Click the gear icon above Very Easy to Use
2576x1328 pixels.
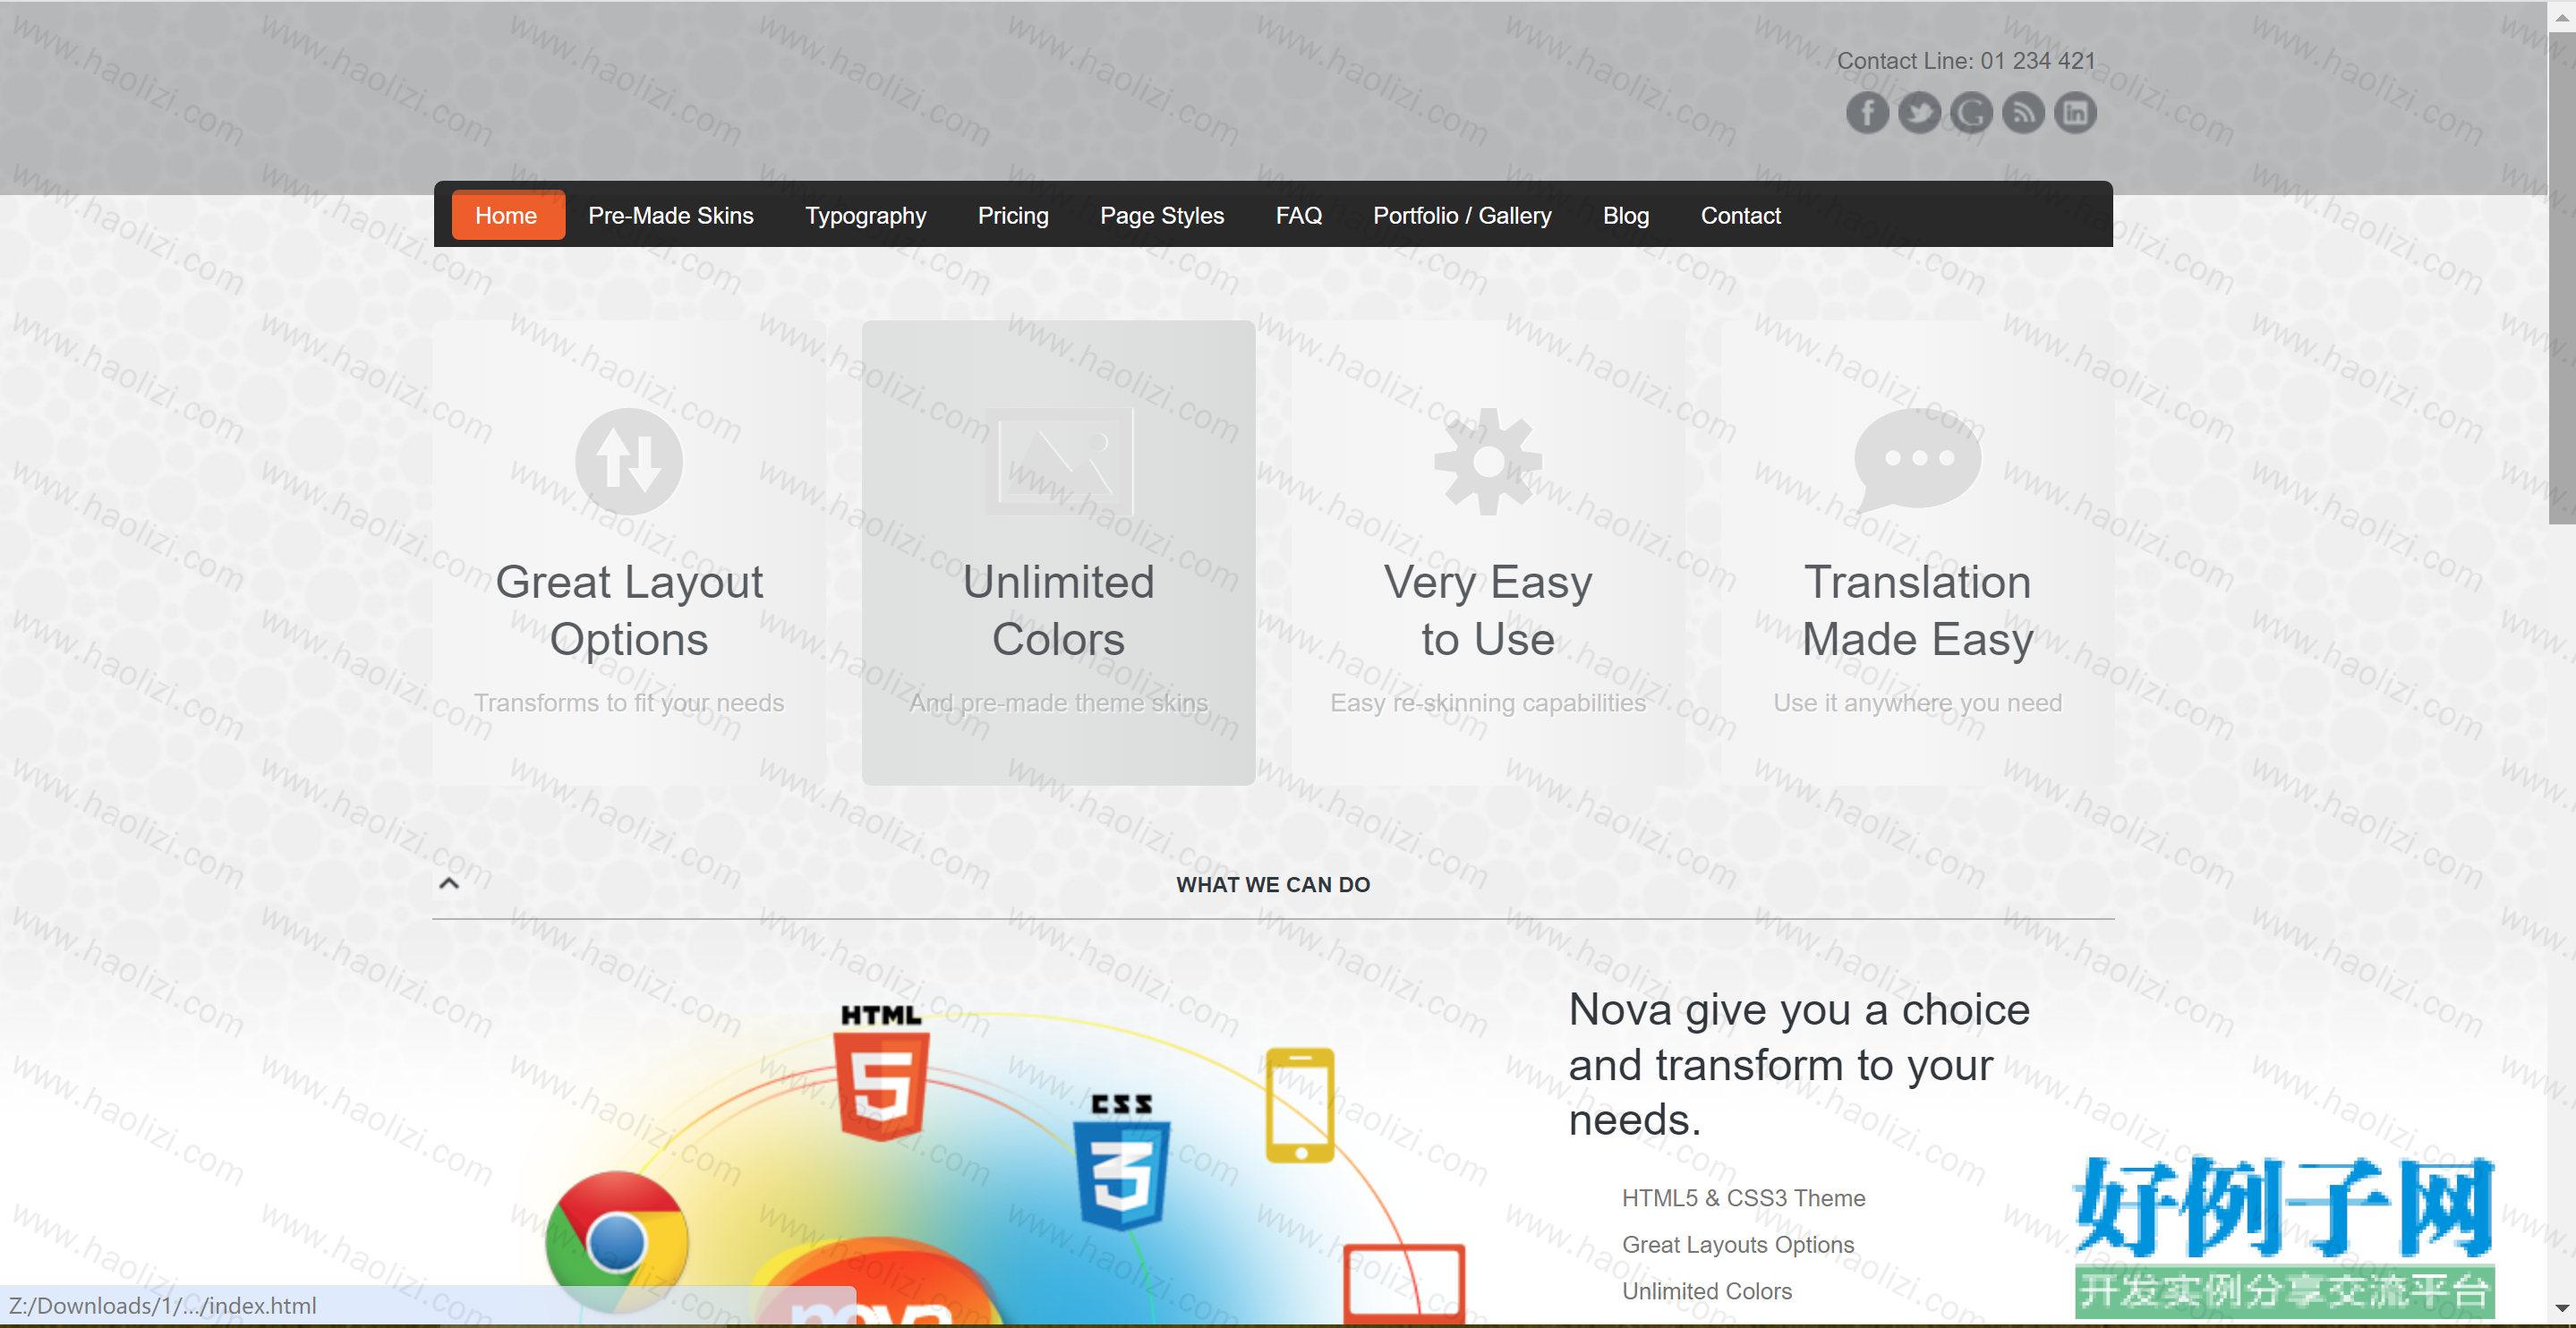pos(1488,461)
